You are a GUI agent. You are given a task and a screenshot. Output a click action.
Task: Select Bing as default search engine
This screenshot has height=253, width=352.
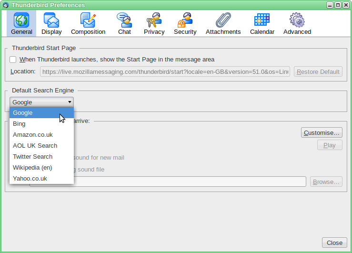(x=41, y=124)
